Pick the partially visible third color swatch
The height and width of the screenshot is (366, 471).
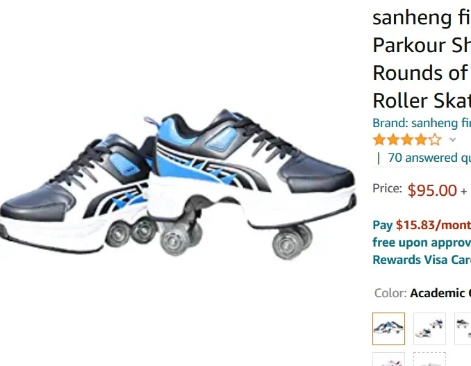463,328
